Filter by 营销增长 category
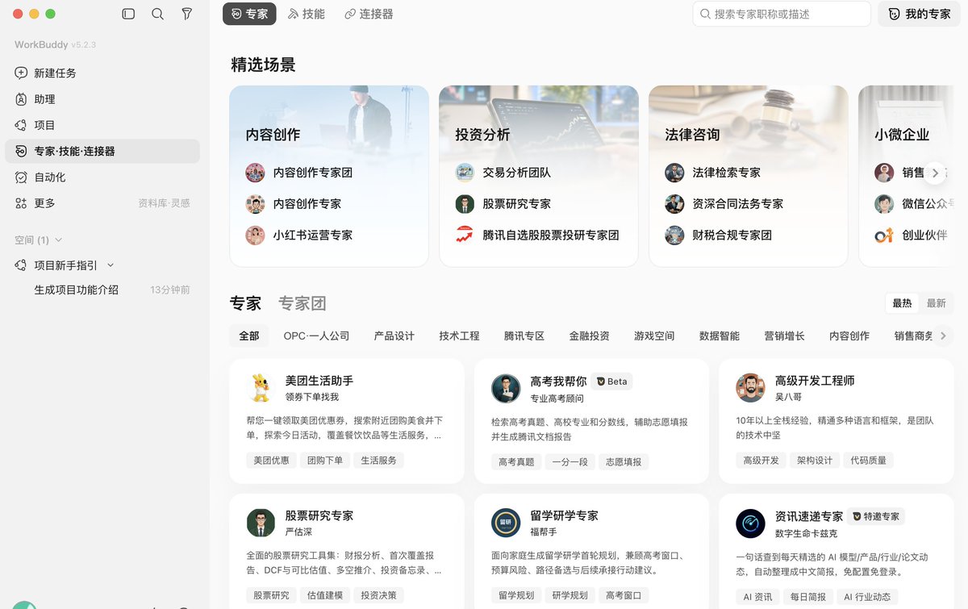Image resolution: width=968 pixels, height=609 pixels. (784, 336)
